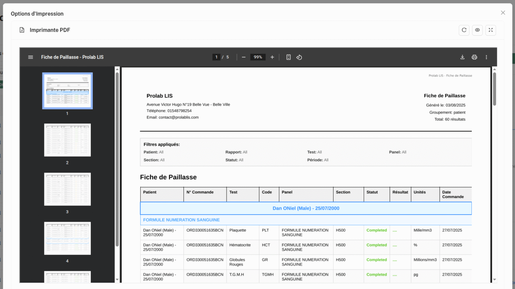The image size is (515, 289).
Task: Click thumbnail panel scroll down arrow
Action: click(x=117, y=279)
